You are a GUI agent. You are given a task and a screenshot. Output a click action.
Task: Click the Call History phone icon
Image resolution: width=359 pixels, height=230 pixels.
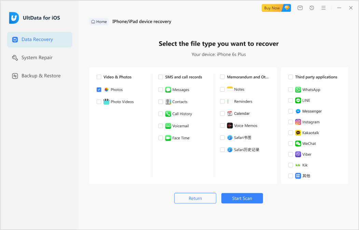pos(168,114)
